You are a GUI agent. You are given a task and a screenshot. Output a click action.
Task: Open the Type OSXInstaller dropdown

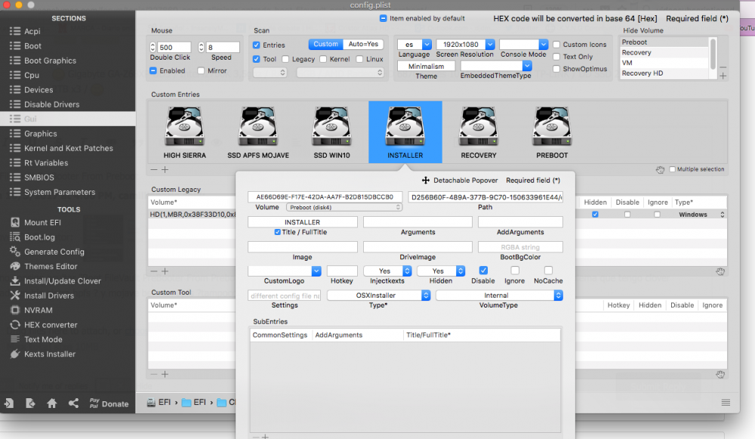(378, 295)
